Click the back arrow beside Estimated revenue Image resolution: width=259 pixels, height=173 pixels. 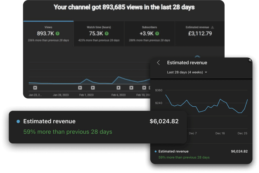pyautogui.click(x=158, y=63)
